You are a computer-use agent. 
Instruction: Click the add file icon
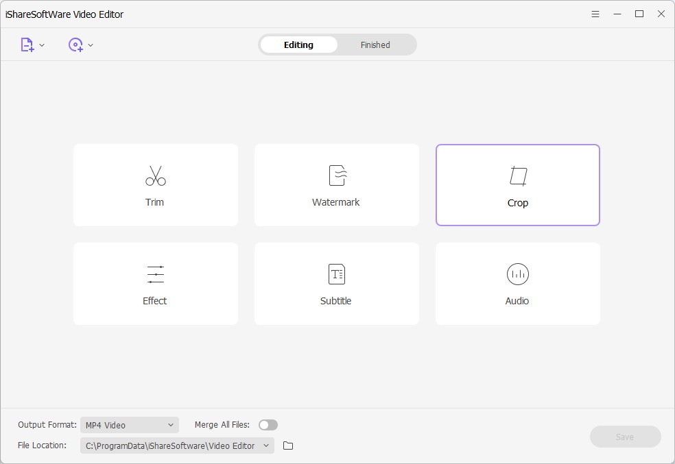[x=27, y=45]
